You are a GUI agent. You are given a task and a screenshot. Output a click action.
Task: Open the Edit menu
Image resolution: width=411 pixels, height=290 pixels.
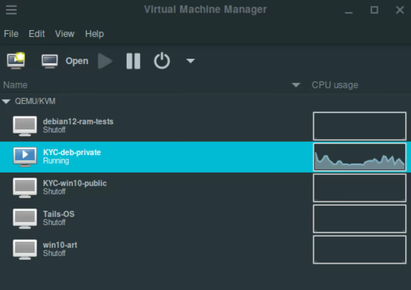[37, 34]
